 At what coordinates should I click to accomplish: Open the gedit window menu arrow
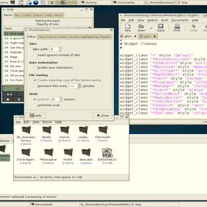pos(121,16)
